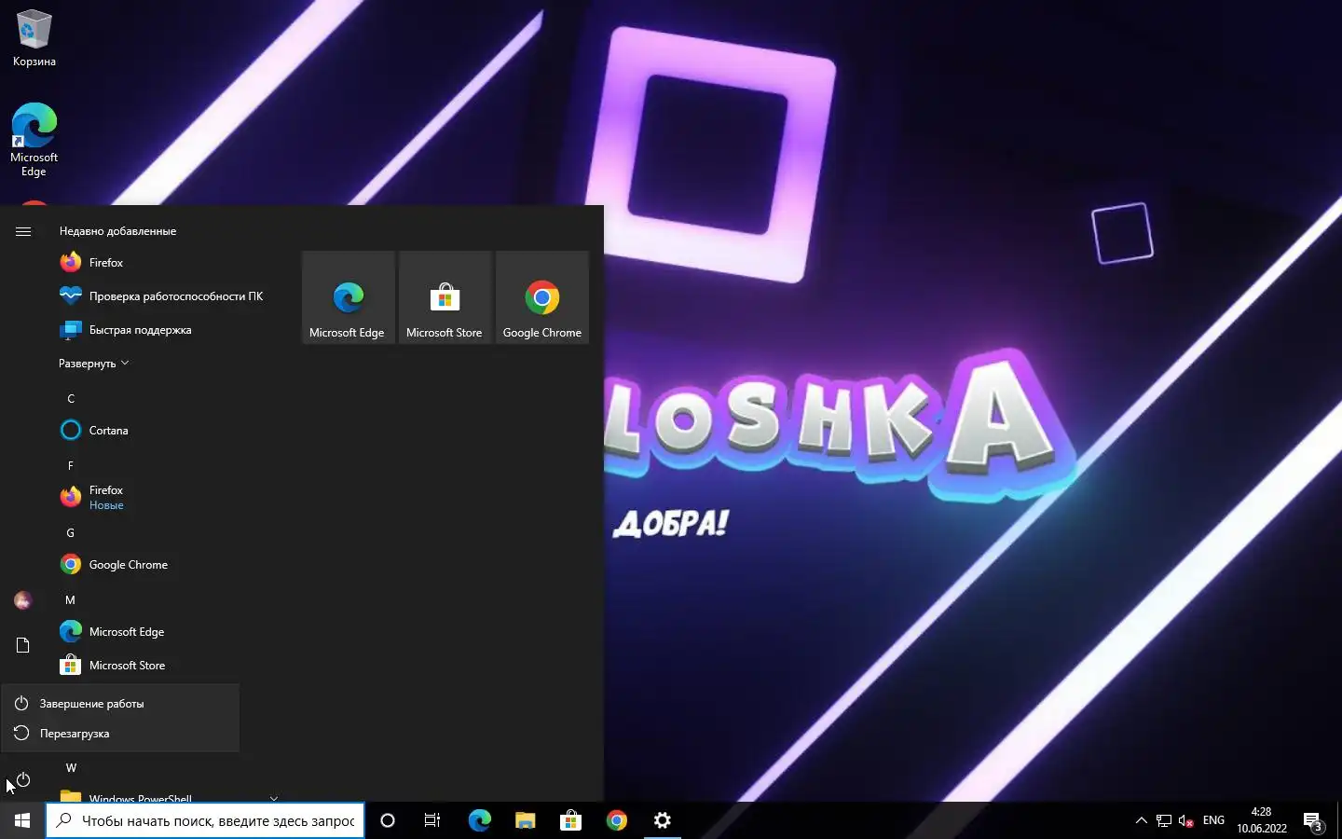Select Перезагрузка to restart the PC

[x=120, y=734]
